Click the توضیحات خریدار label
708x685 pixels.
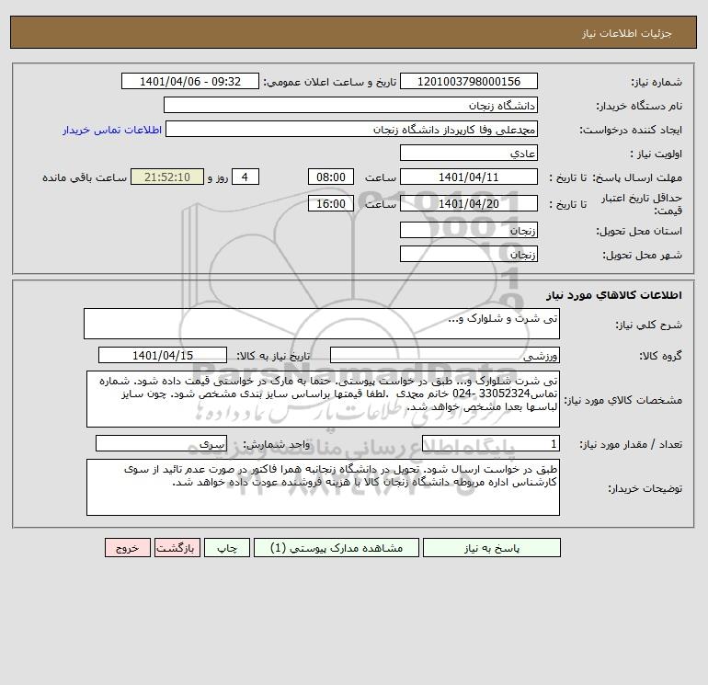point(645,488)
